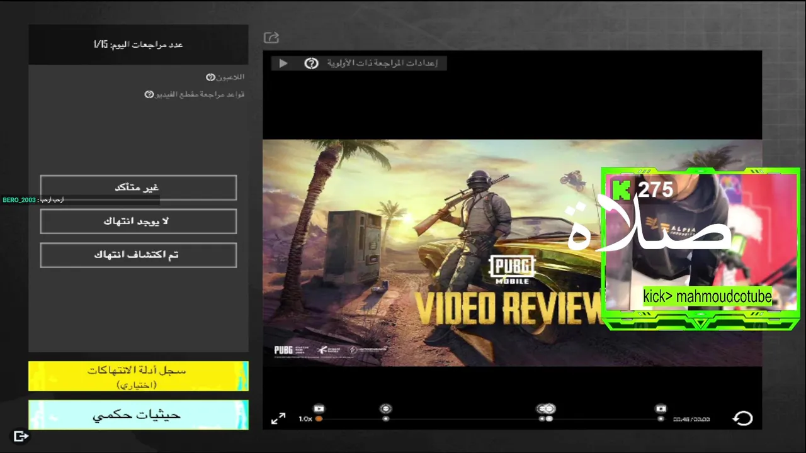Image resolution: width=806 pixels, height=453 pixels.
Task: Click the exit icon at bottom left
Action: (x=21, y=436)
